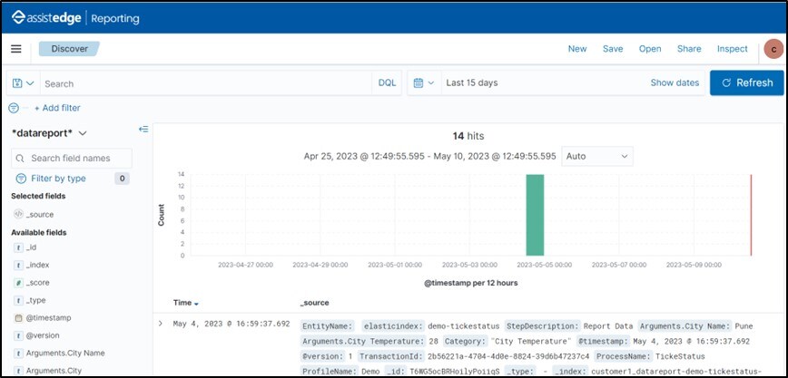The image size is (788, 378).
Task: Select New in the top menu
Action: click(577, 49)
